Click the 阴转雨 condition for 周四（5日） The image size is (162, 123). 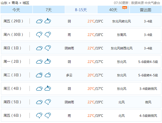pos(69,102)
